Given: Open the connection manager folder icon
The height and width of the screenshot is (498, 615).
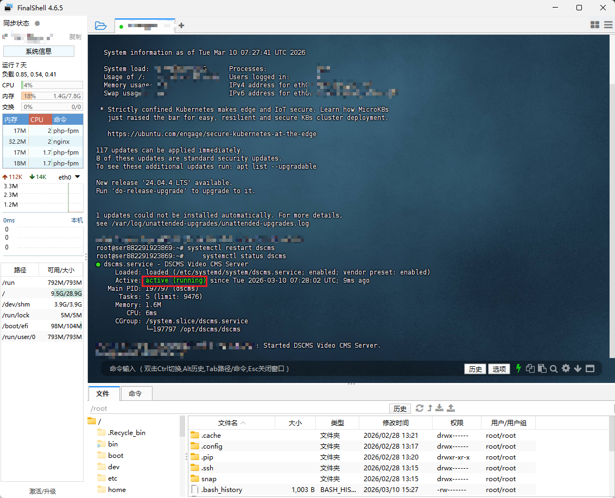Looking at the screenshot, I should [100, 25].
